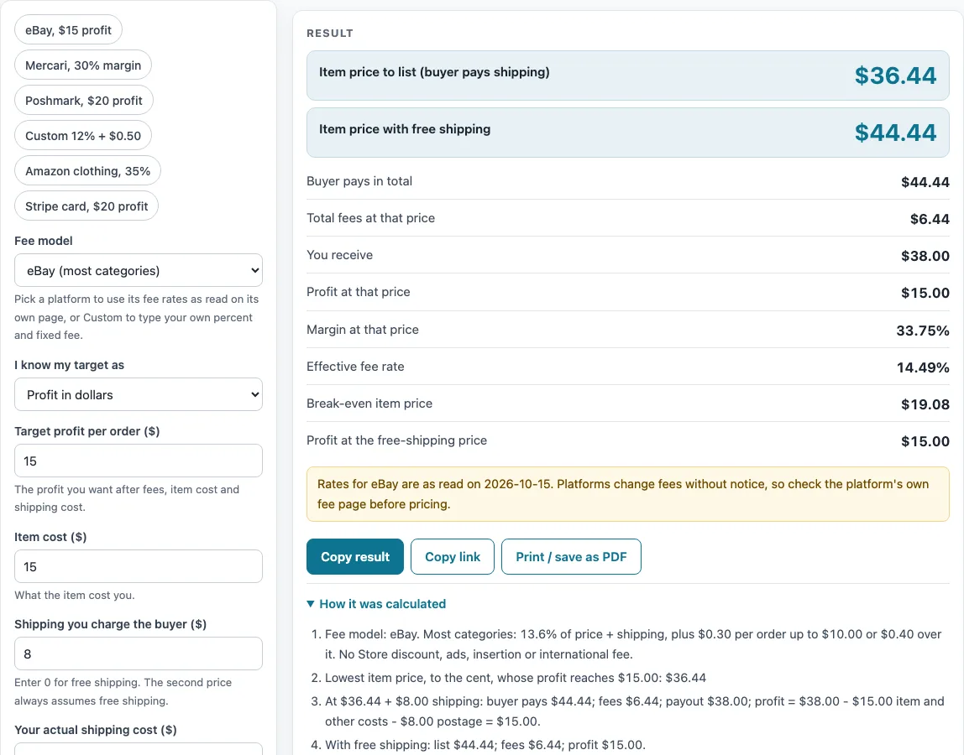The image size is (964, 755).
Task: Click the Profit at the free-shipping price label
Action: tap(396, 440)
